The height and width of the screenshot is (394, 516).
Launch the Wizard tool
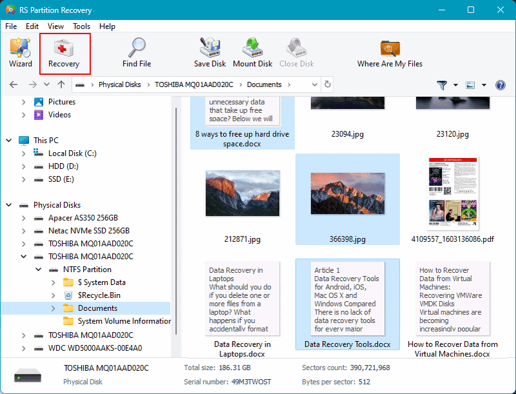point(21,53)
